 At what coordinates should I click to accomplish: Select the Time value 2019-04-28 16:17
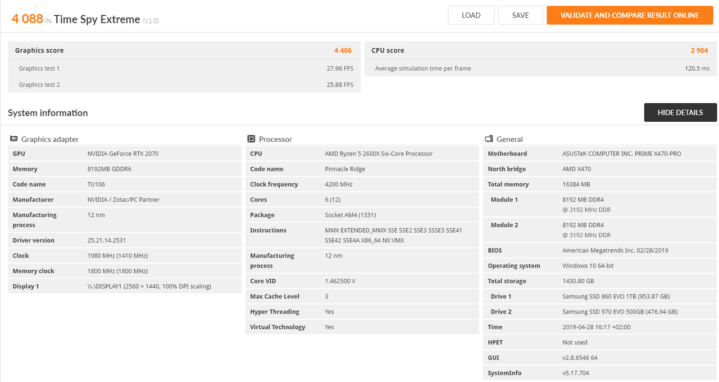click(x=596, y=327)
